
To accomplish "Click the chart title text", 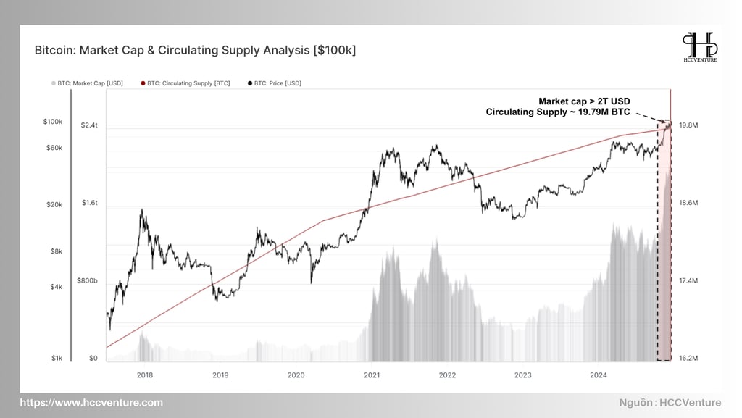I will (x=195, y=50).
